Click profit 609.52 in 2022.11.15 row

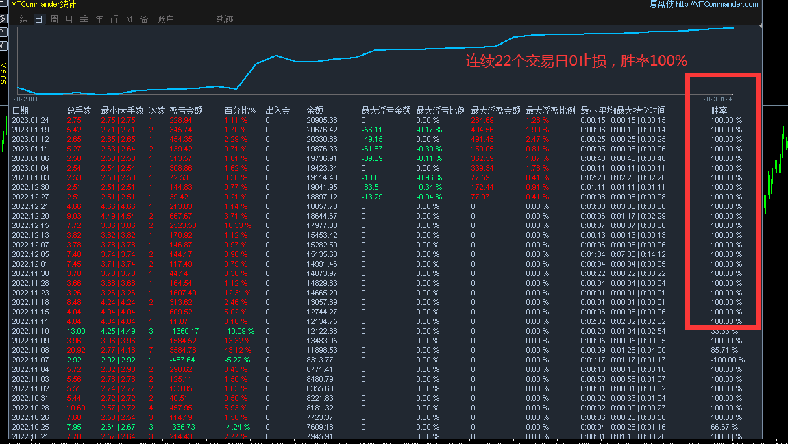pyautogui.click(x=181, y=312)
